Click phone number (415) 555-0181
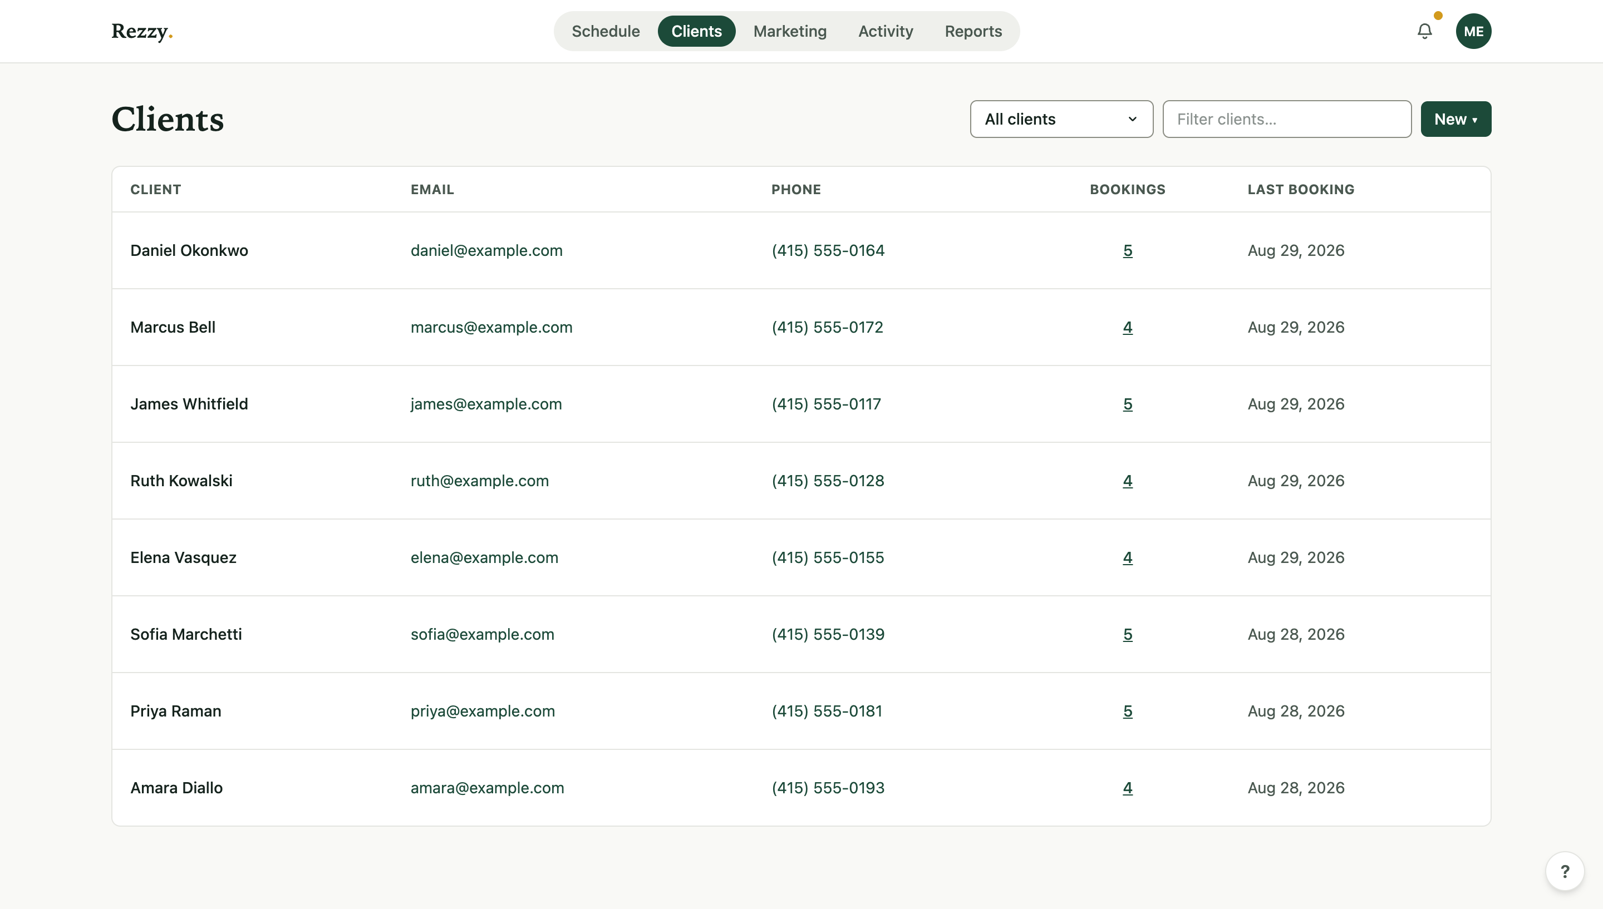The width and height of the screenshot is (1603, 909). (827, 711)
